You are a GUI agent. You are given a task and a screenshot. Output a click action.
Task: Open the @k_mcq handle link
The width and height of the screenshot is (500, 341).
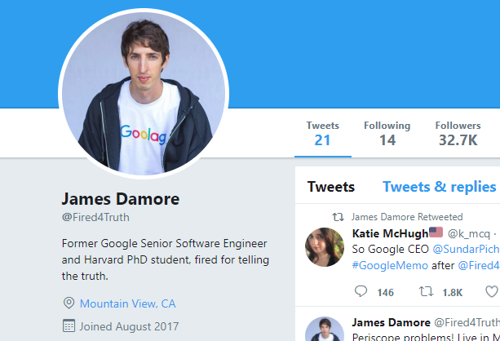click(x=469, y=234)
